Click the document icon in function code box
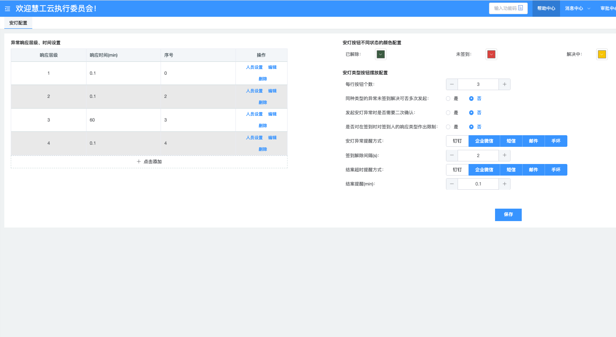616x337 pixels. coord(520,8)
